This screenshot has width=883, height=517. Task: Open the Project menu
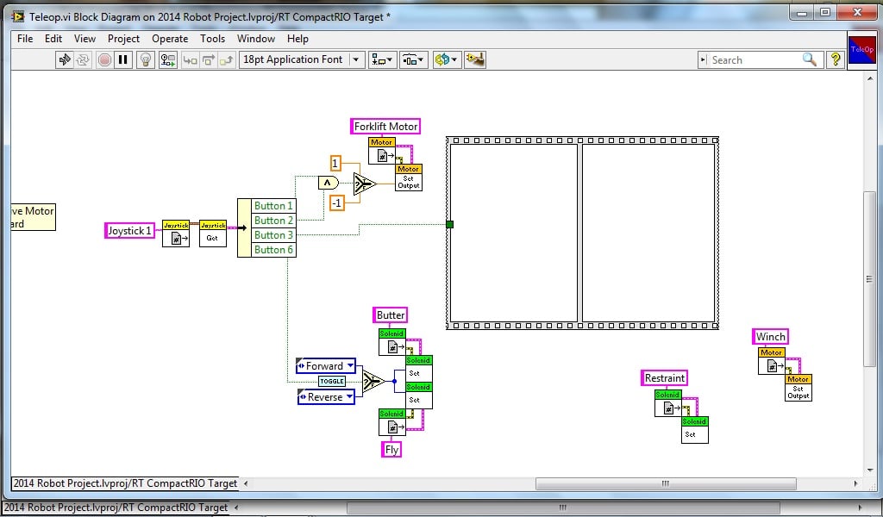coord(124,39)
